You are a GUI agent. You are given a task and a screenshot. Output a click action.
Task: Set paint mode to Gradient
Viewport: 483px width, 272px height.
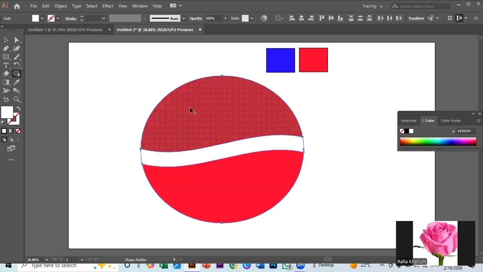[11, 131]
